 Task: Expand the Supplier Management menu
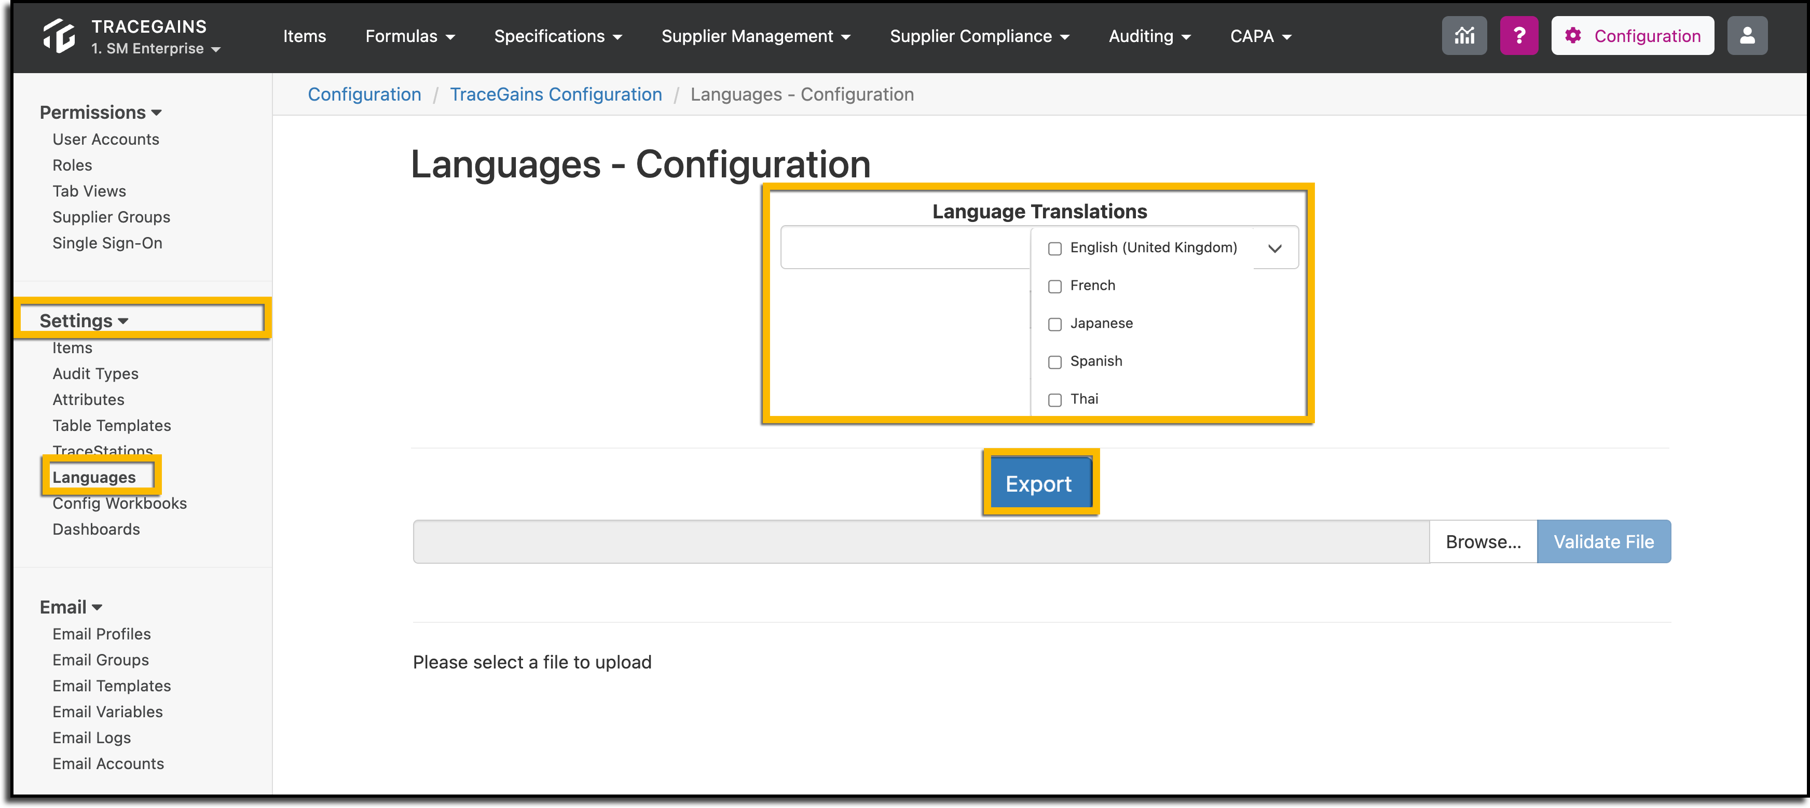(x=756, y=36)
